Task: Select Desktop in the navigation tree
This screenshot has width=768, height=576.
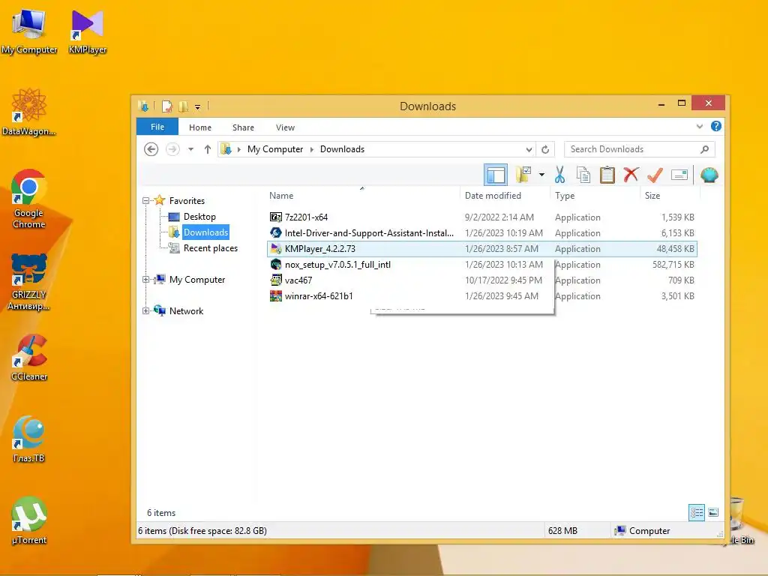Action: [x=199, y=217]
